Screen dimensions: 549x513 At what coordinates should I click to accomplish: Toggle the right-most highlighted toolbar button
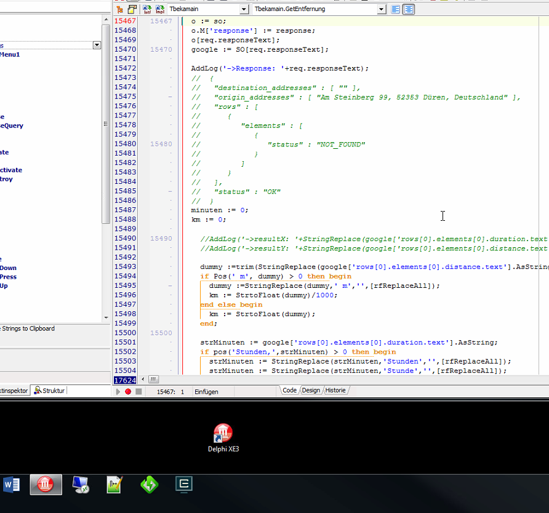click(408, 9)
